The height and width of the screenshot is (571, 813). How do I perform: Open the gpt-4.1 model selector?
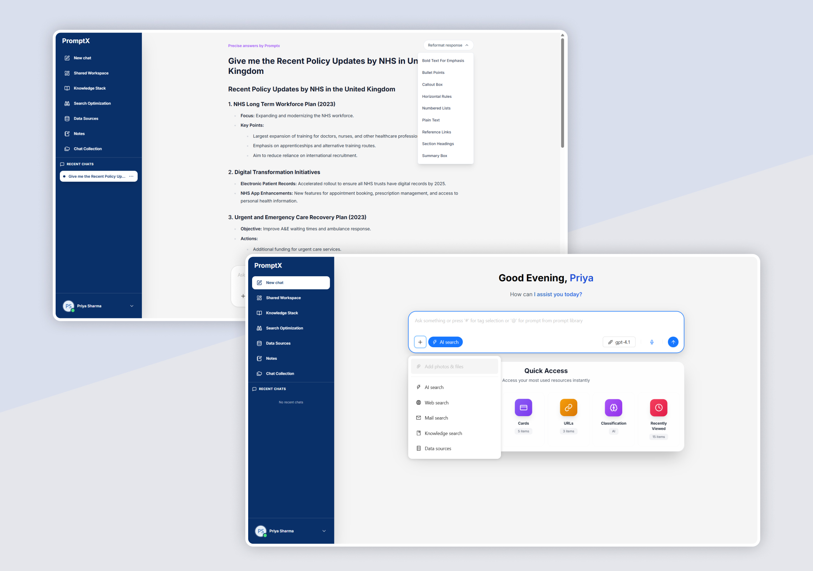tap(619, 342)
